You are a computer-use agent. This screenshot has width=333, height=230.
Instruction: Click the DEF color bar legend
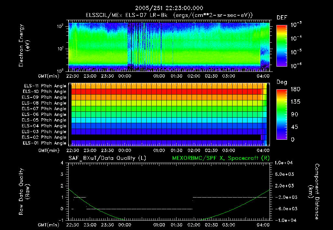point(282,46)
